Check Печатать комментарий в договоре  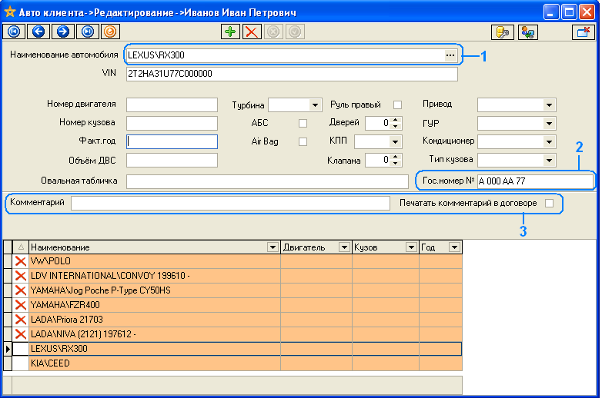(550, 203)
